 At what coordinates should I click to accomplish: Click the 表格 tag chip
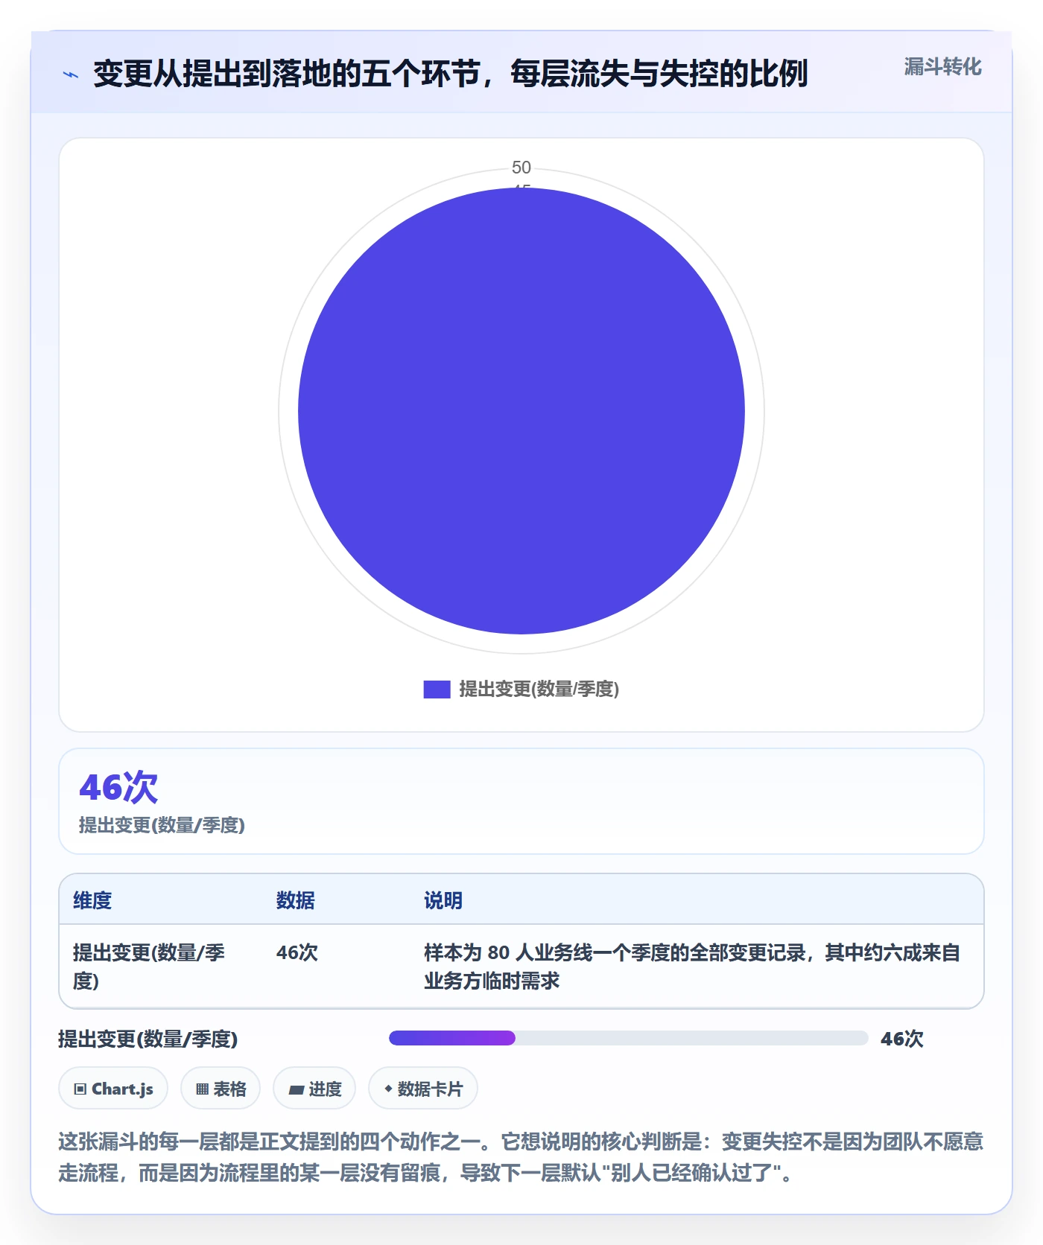point(221,1089)
